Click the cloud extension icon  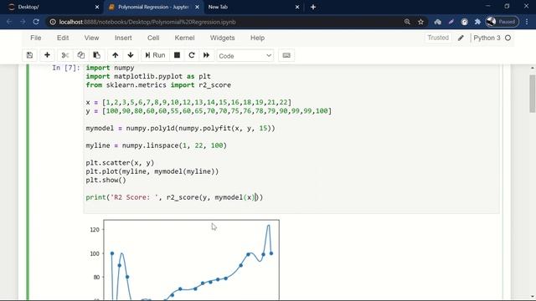point(437,22)
